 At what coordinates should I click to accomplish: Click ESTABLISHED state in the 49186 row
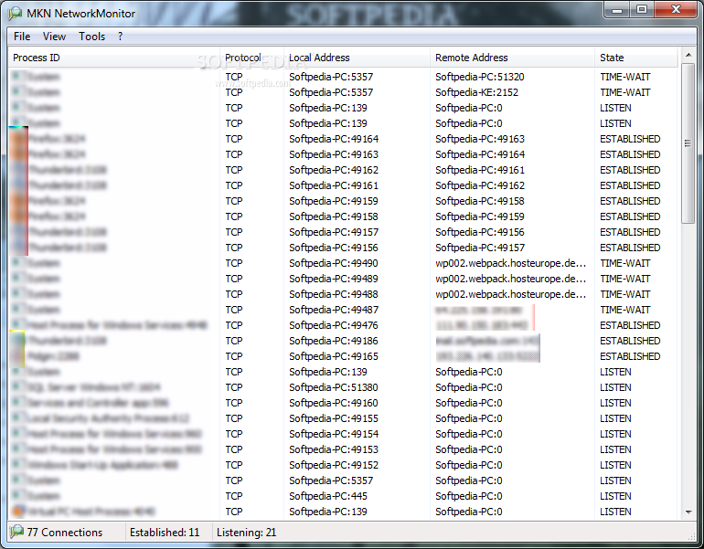click(x=630, y=341)
